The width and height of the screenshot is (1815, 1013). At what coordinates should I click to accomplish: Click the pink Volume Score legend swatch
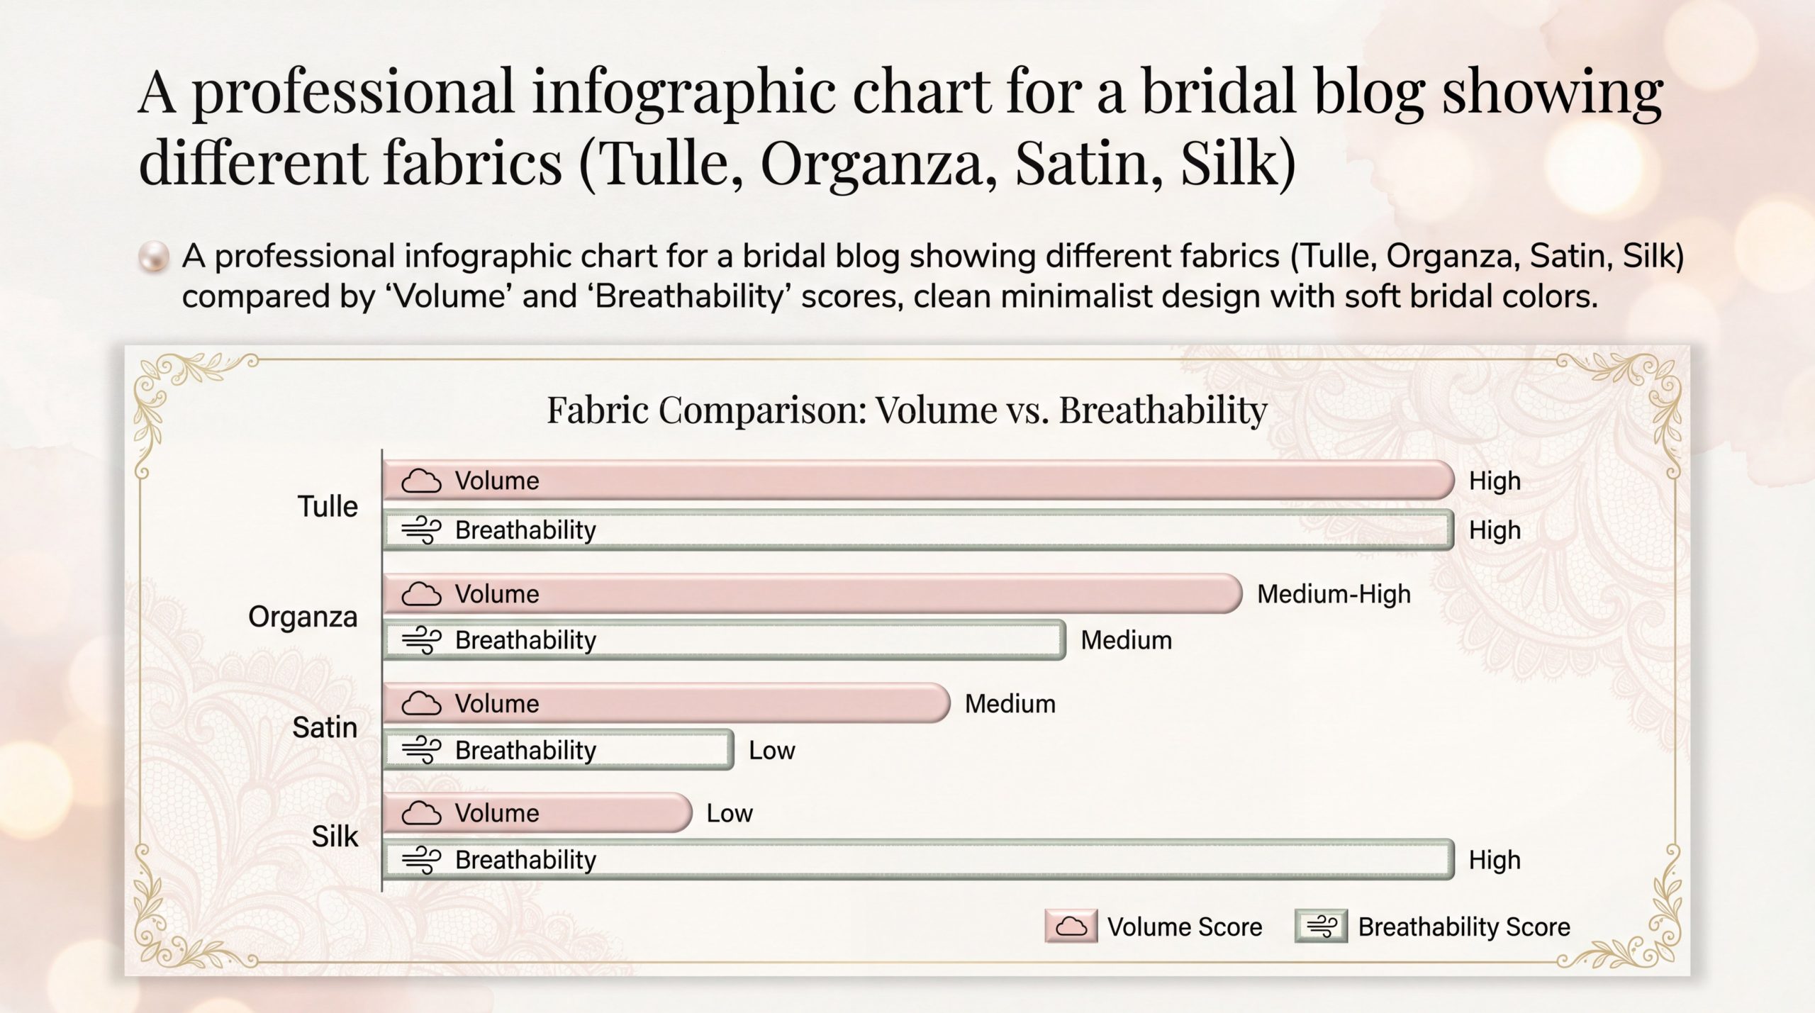1071,927
